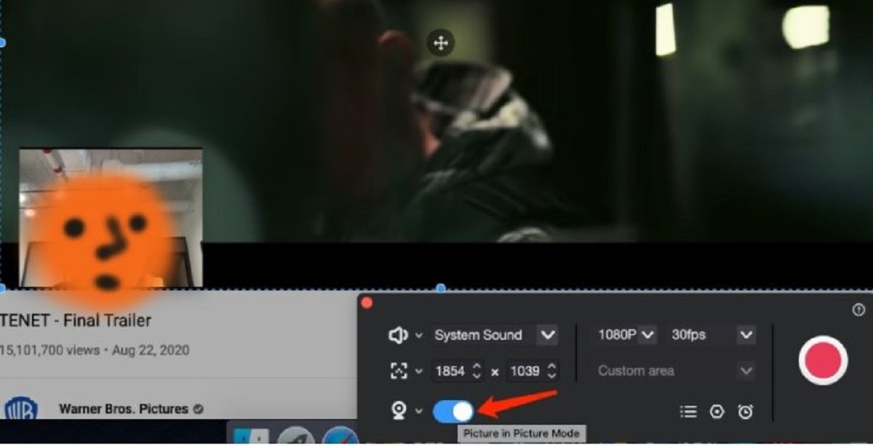The height and width of the screenshot is (446, 873).
Task: Click the stepper on the 1039 height field
Action: (x=551, y=371)
